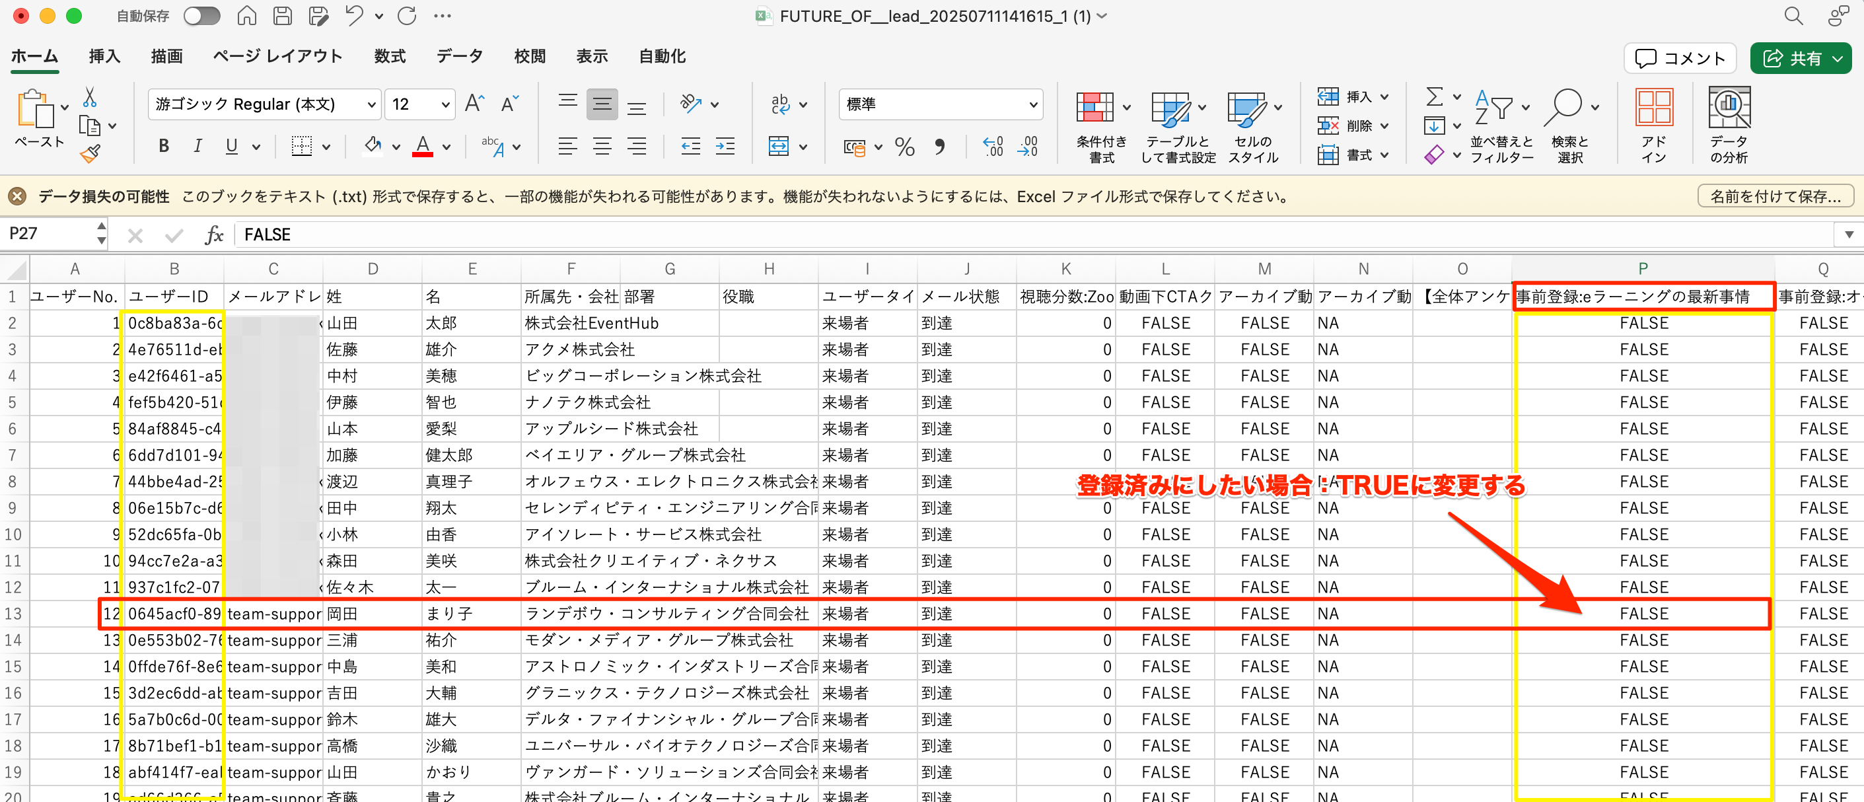Open セルのスタイル cell styles
This screenshot has width=1864, height=802.
click(1254, 127)
